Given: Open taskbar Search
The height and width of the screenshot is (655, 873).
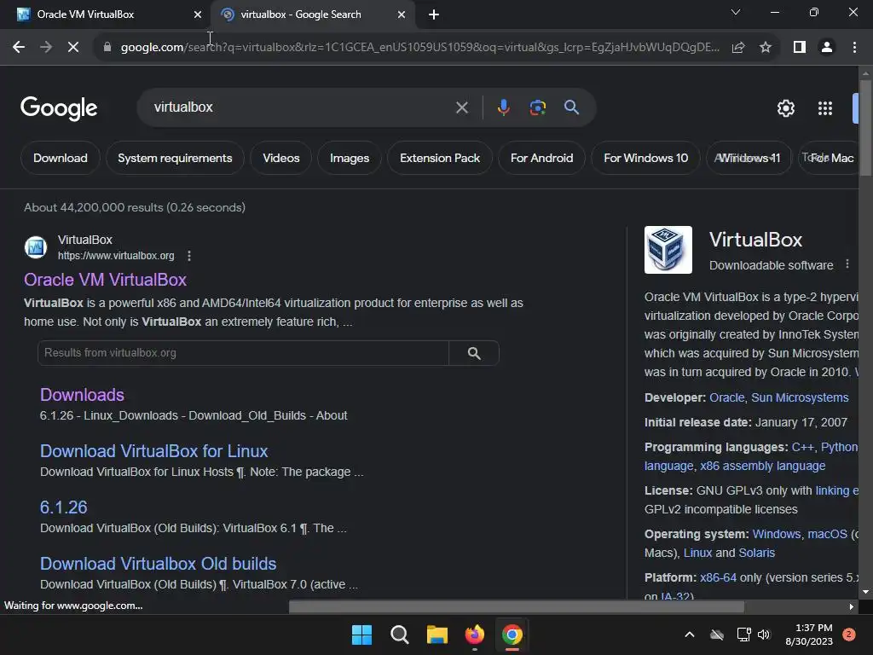Looking at the screenshot, I should click(399, 635).
